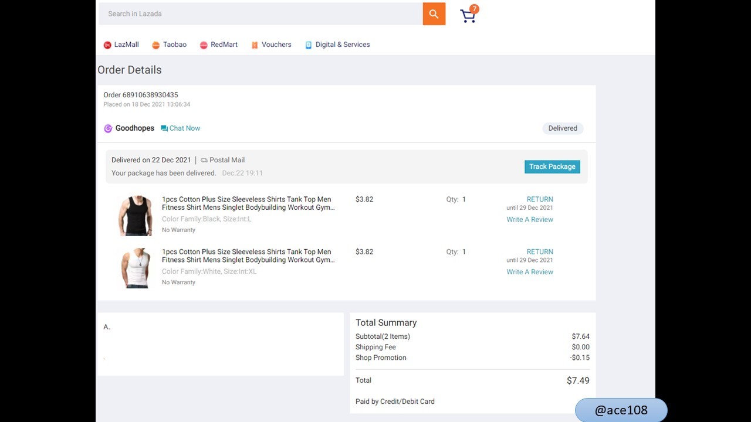Click 'No Warranty' under White tank top
This screenshot has height=422, width=751.
(x=178, y=282)
